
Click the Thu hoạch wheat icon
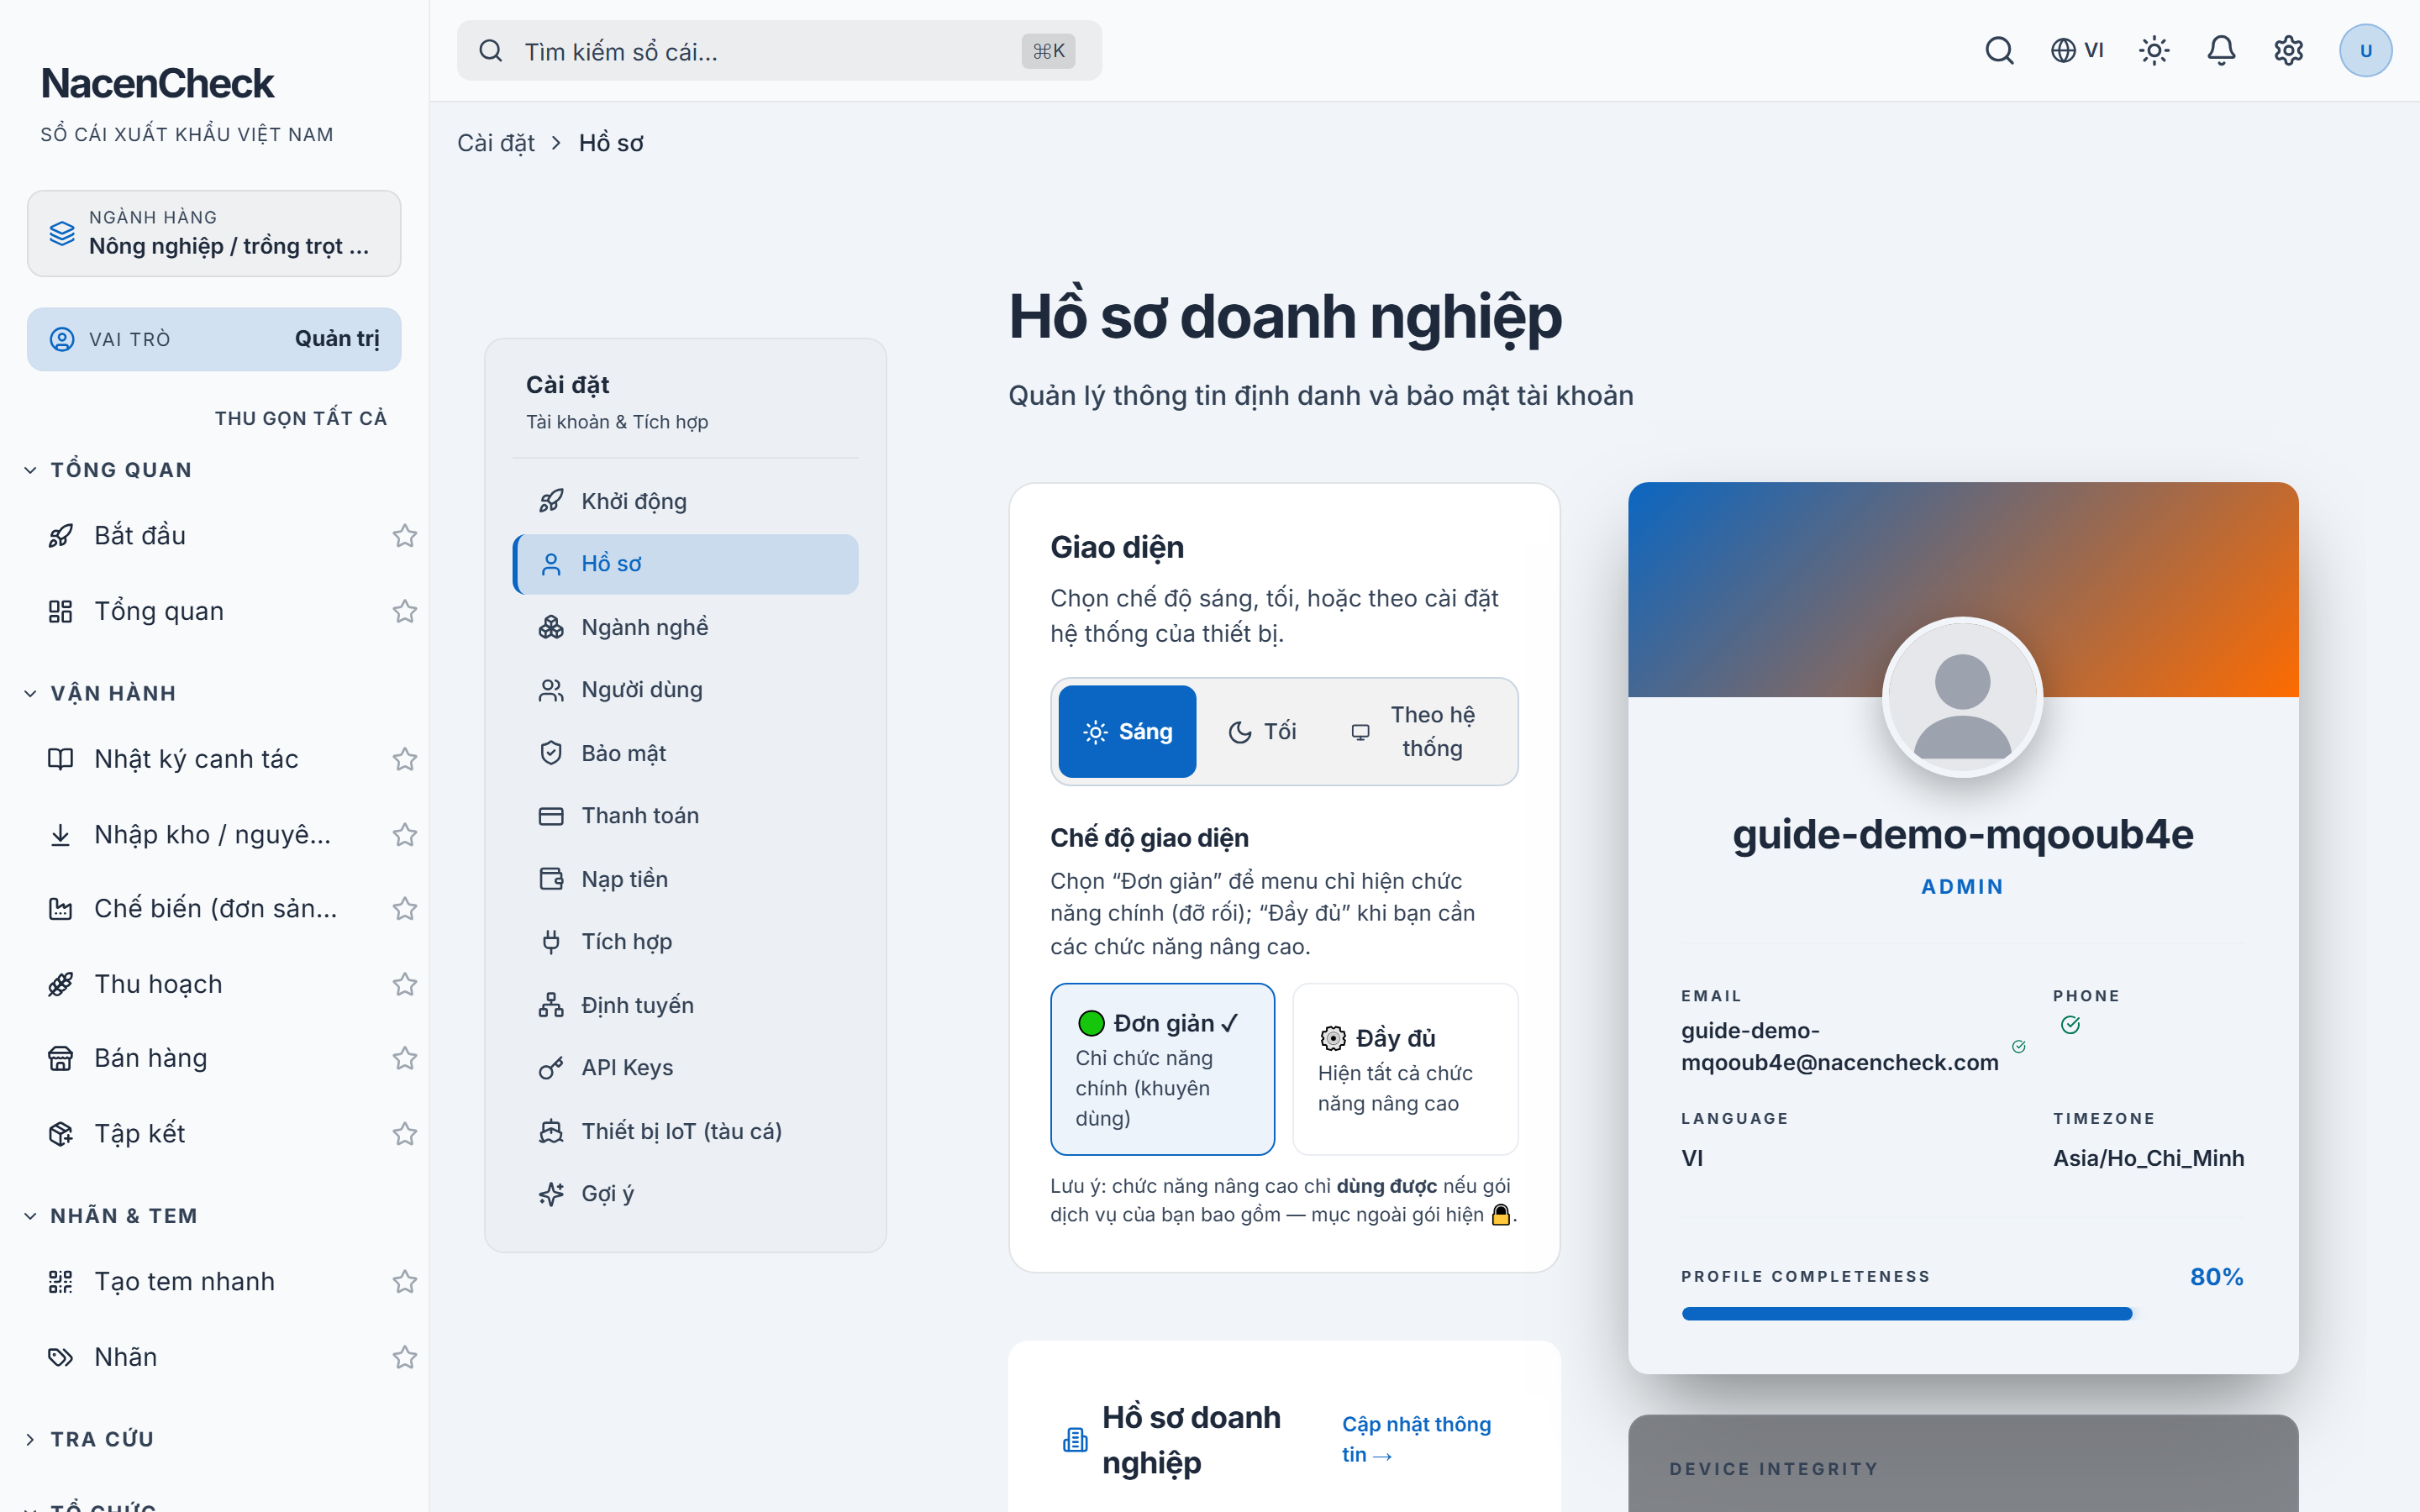(60, 984)
